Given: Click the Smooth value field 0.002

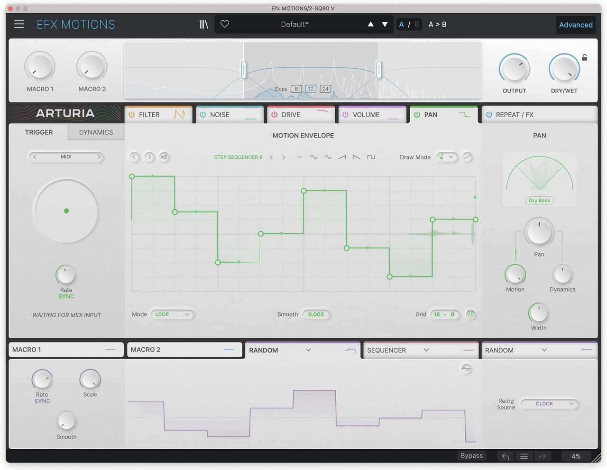Looking at the screenshot, I should pyautogui.click(x=316, y=314).
